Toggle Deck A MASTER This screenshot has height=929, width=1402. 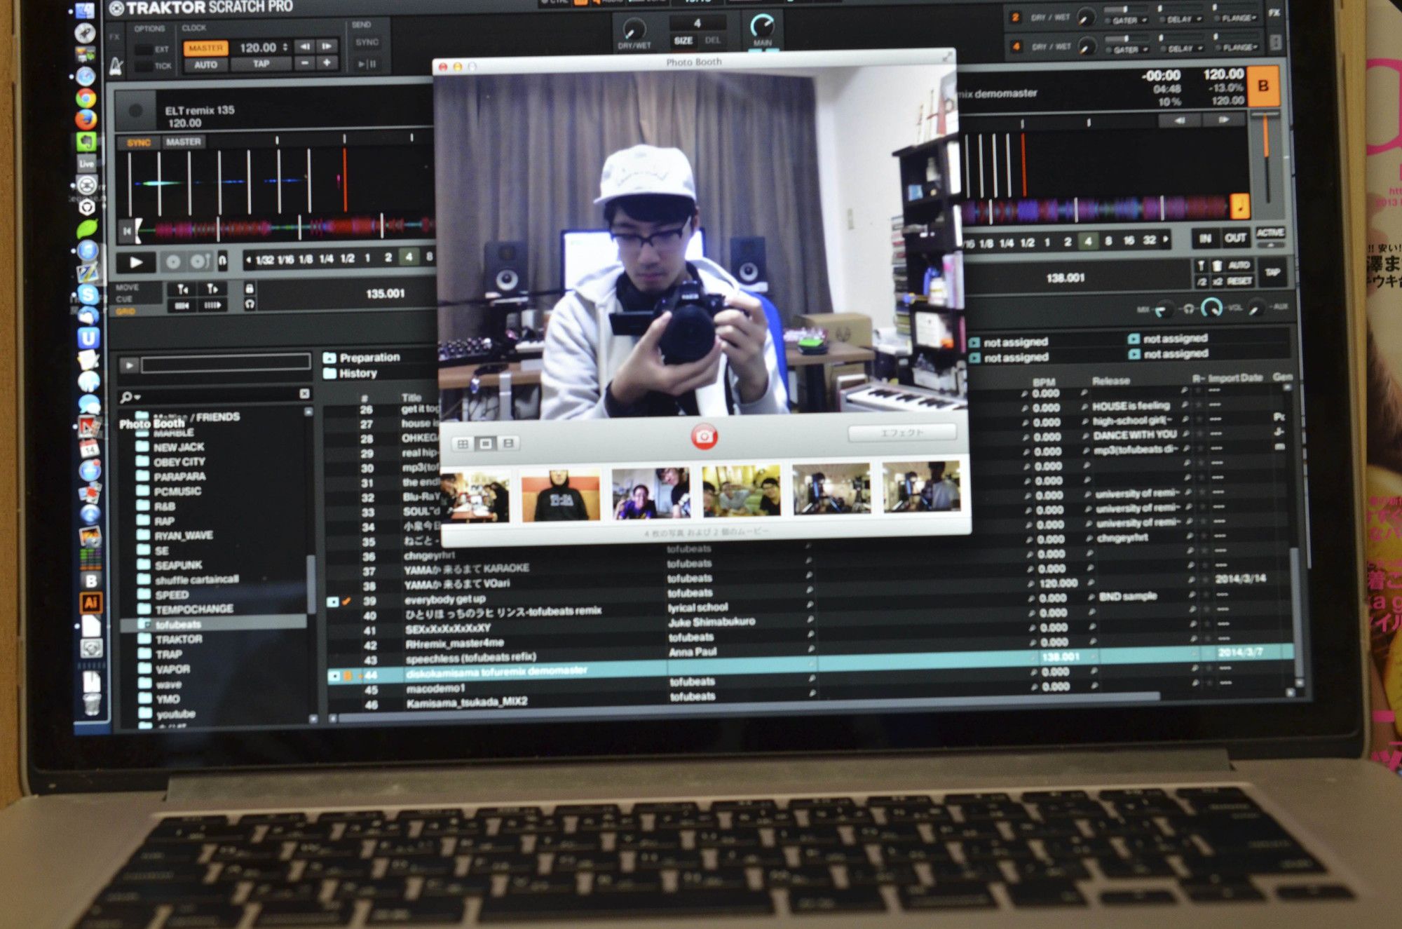point(183,142)
